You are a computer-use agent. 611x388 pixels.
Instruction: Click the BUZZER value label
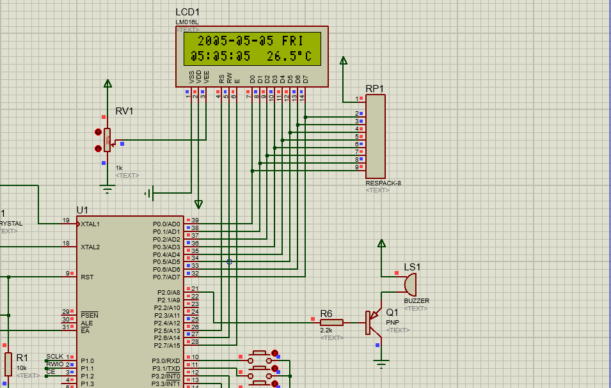(417, 301)
